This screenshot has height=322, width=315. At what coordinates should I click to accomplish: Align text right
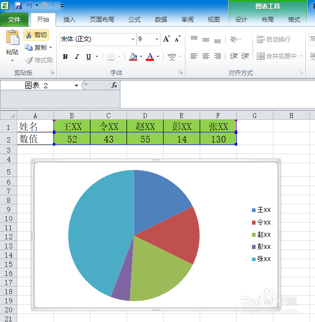pyautogui.click(x=217, y=56)
